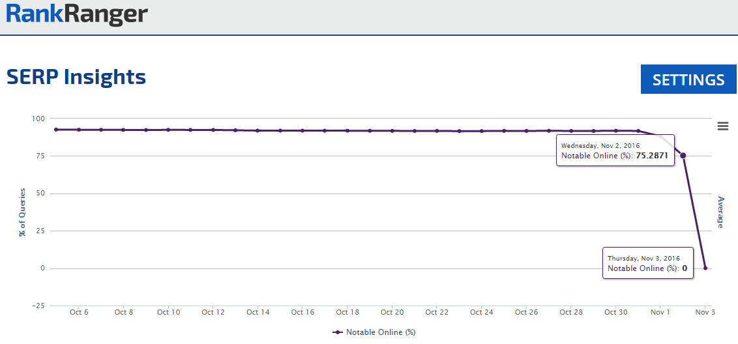Choose the data point above Oct 24
Screen dimensions: 738x344
[x=481, y=131]
